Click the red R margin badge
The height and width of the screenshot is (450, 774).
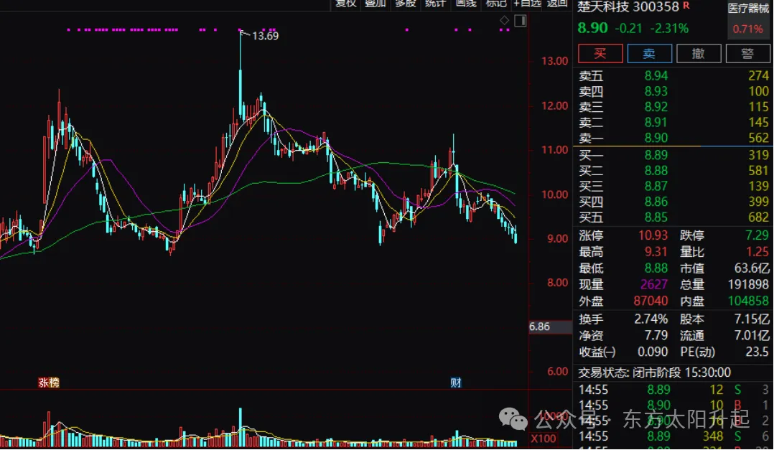[x=686, y=6]
